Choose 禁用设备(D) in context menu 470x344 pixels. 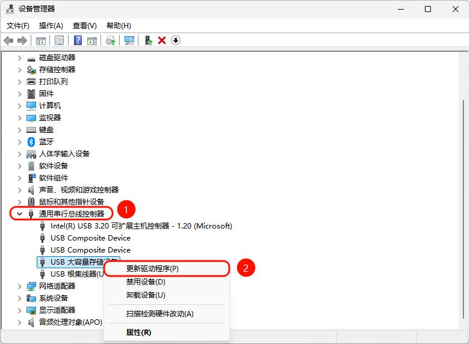click(146, 281)
